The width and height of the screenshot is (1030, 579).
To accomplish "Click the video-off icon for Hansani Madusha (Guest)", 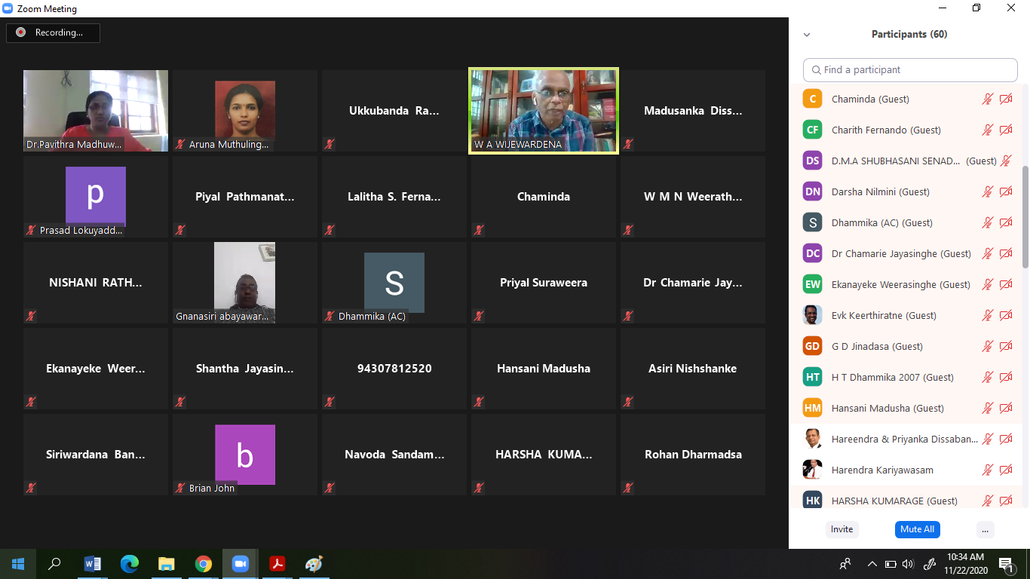I will click(x=1006, y=408).
